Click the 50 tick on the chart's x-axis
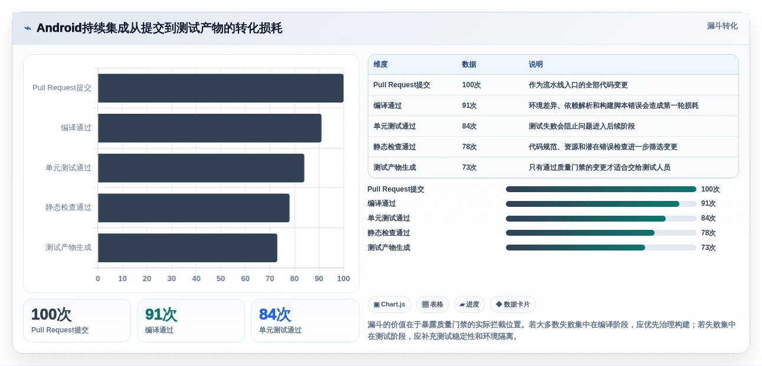This screenshot has width=762, height=366. click(221, 279)
